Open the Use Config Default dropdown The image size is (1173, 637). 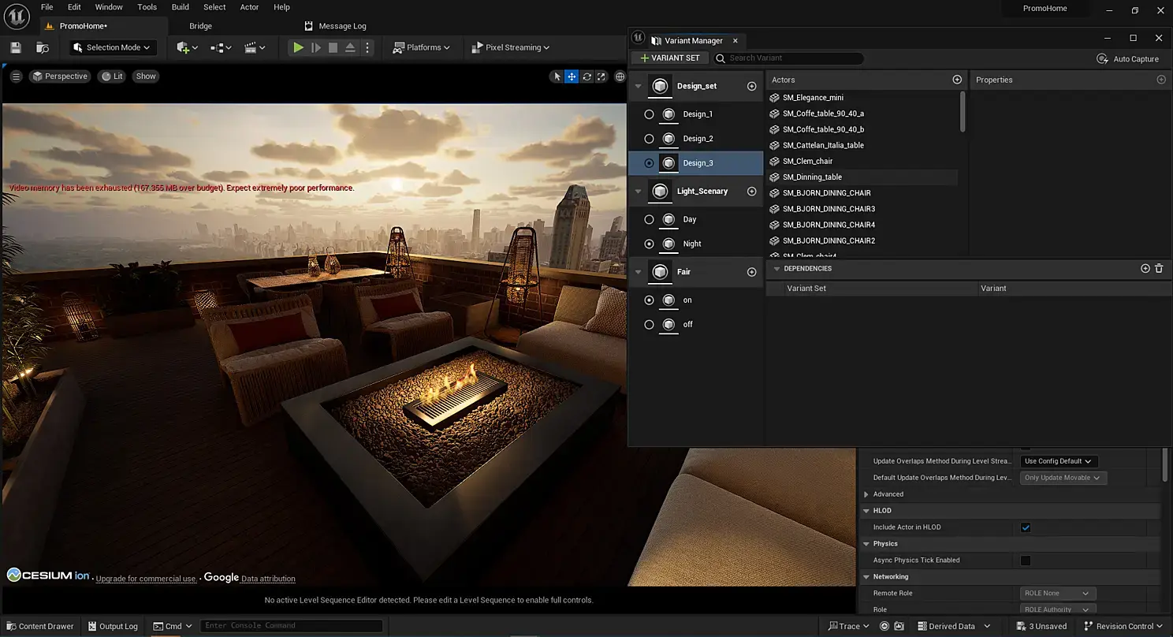click(x=1058, y=461)
